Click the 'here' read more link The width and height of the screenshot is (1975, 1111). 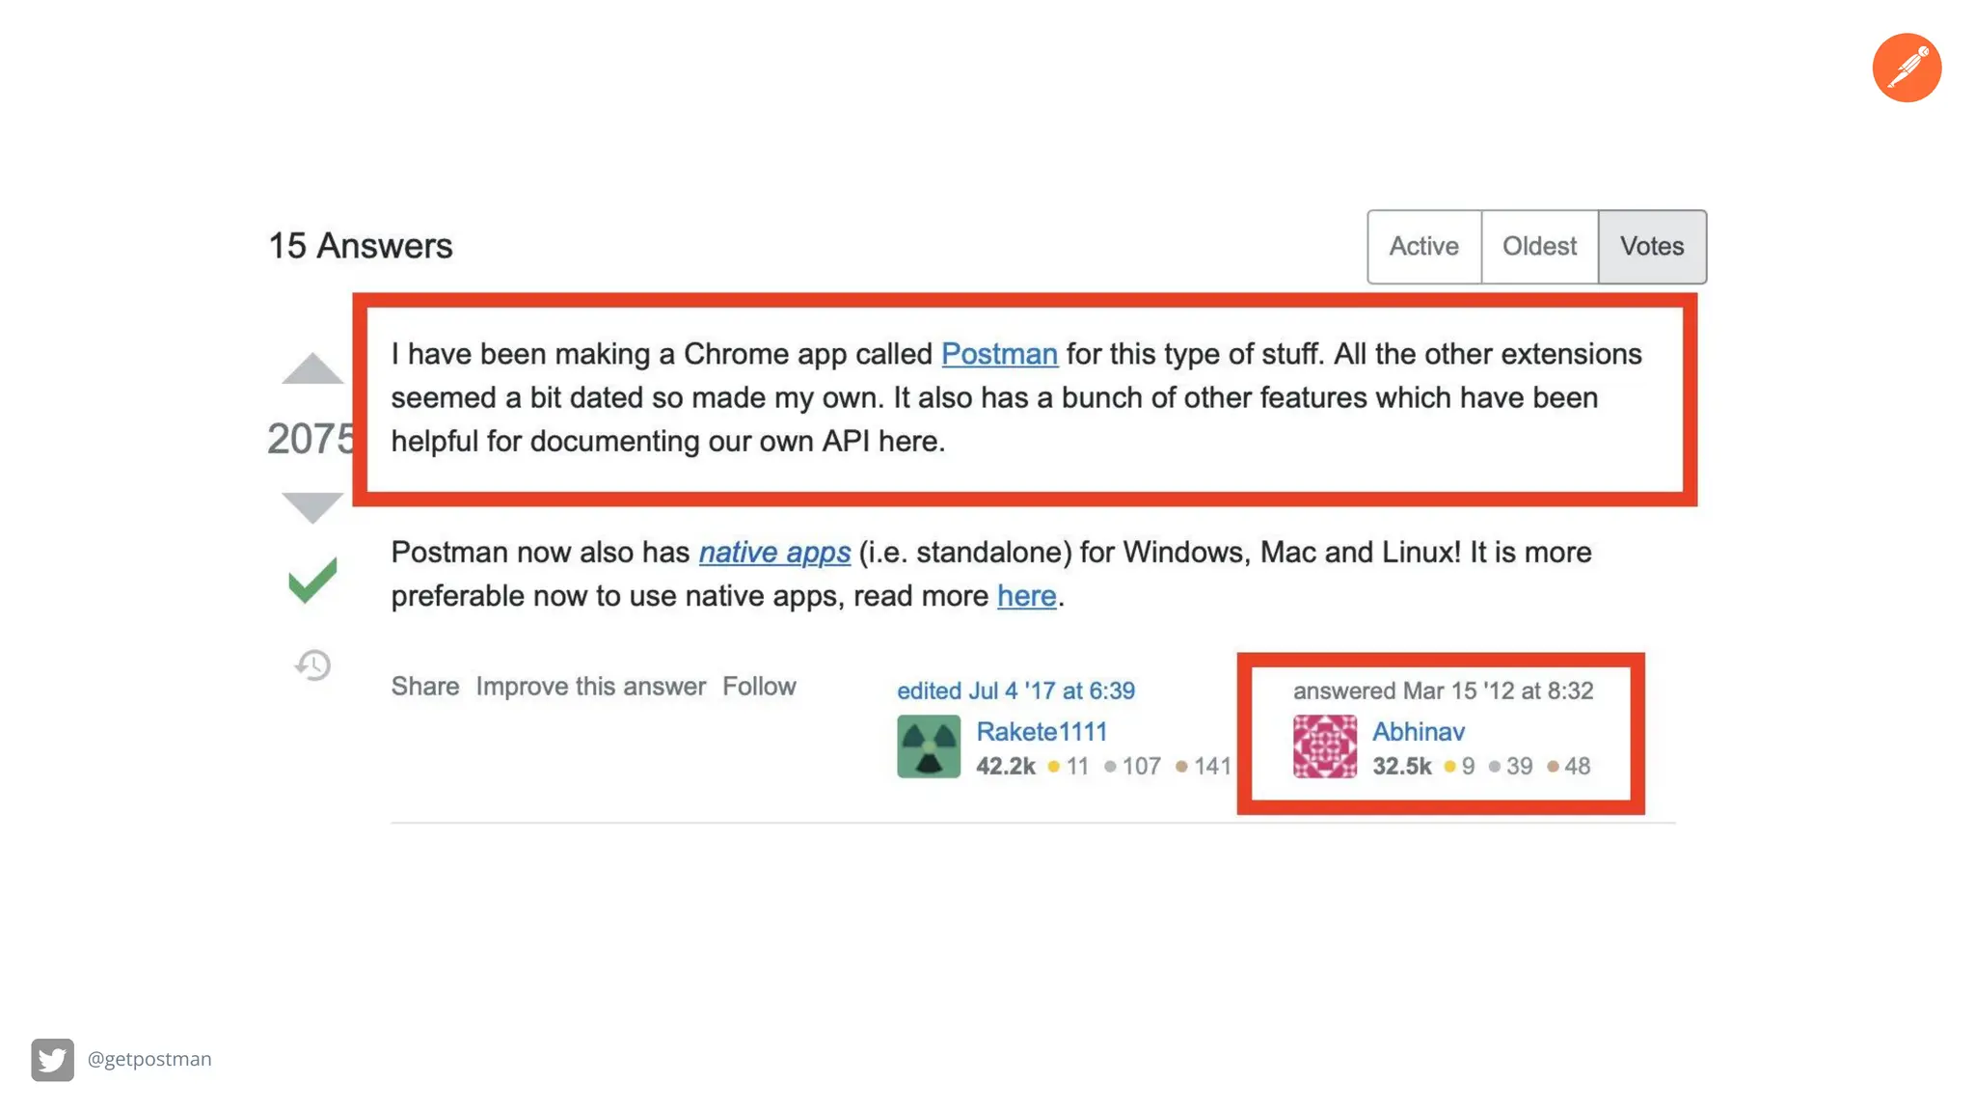[1026, 596]
